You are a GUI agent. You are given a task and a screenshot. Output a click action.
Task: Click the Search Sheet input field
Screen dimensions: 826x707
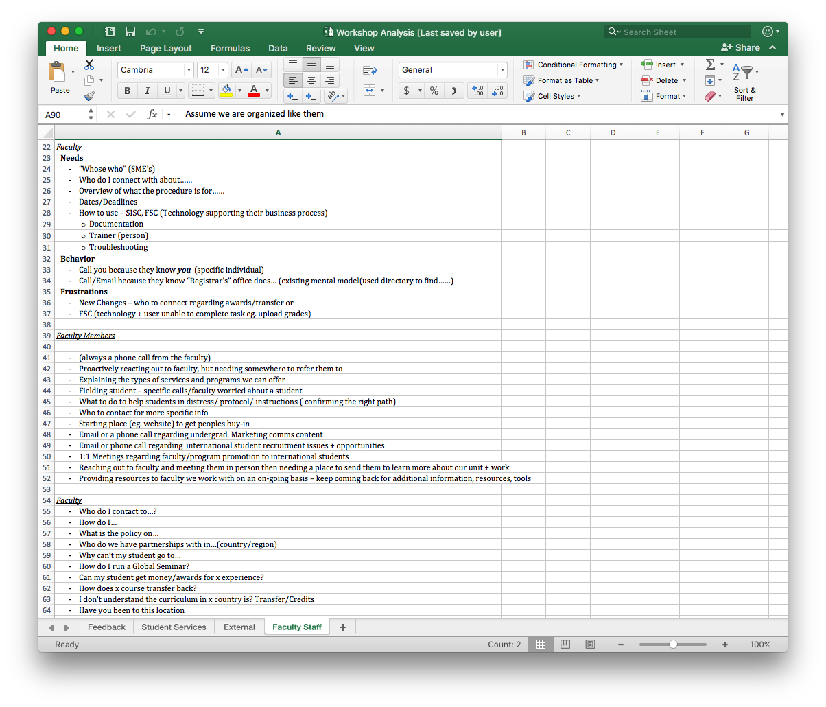pyautogui.click(x=679, y=32)
